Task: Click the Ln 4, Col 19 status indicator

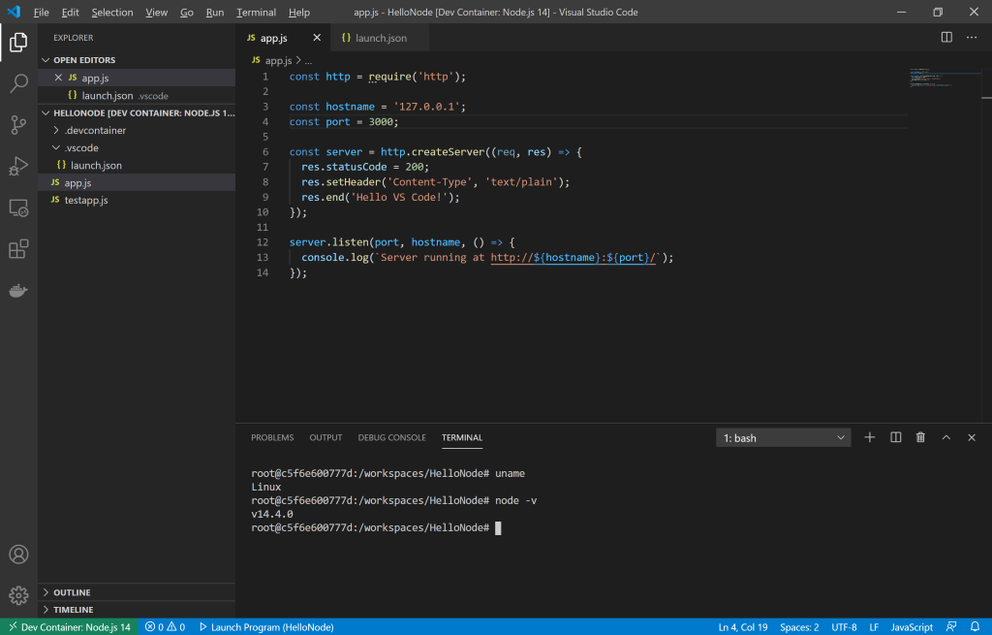Action: pyautogui.click(x=742, y=626)
